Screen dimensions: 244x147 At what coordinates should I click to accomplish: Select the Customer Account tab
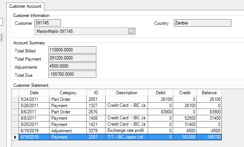pos(25,6)
